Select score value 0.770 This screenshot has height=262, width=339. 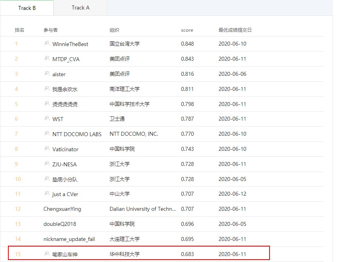point(187,134)
